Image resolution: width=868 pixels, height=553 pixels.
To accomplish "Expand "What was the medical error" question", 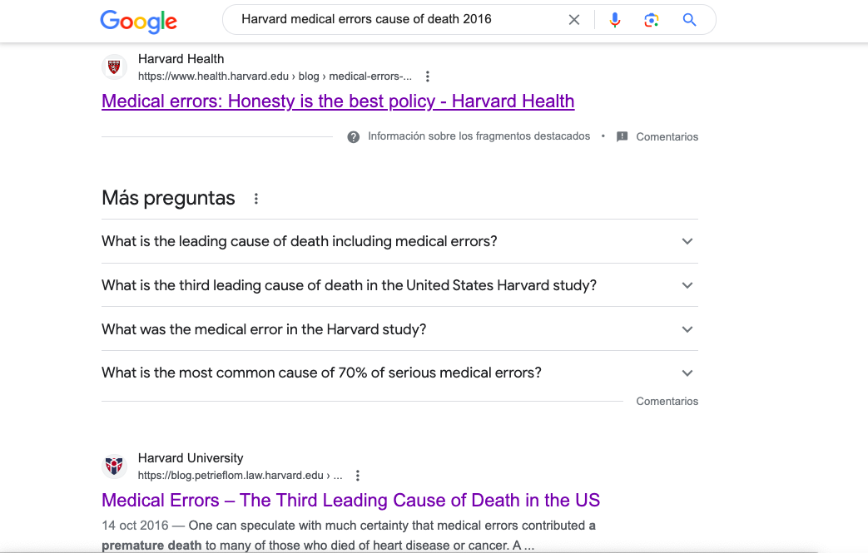I will point(399,329).
